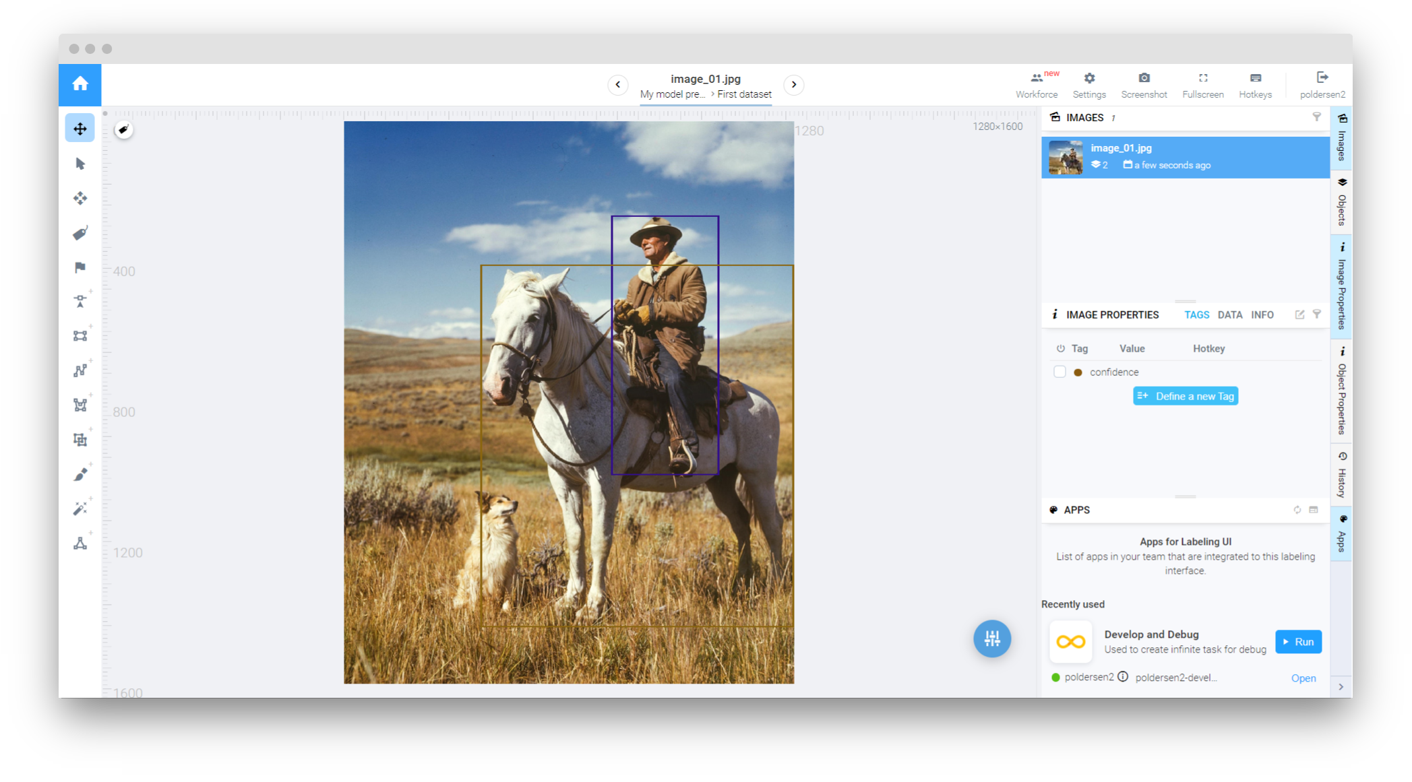The height and width of the screenshot is (782, 1412).
Task: Take a Screenshot from the top bar
Action: click(1144, 85)
